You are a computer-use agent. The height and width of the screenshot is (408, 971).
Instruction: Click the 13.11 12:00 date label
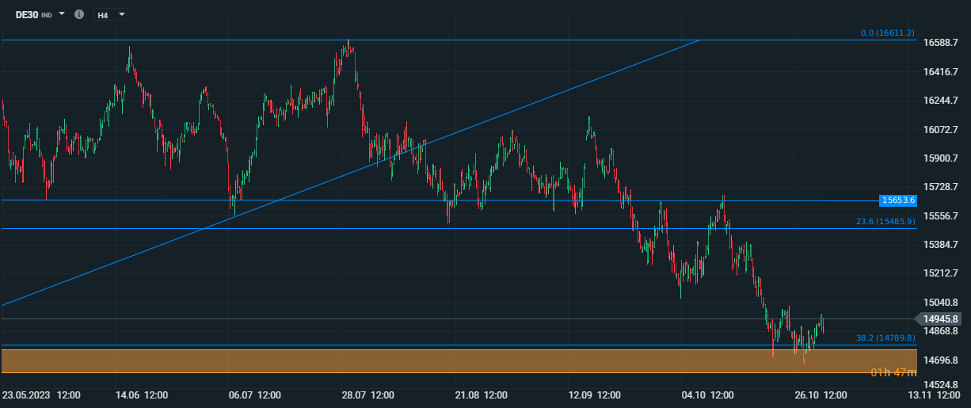pos(935,395)
